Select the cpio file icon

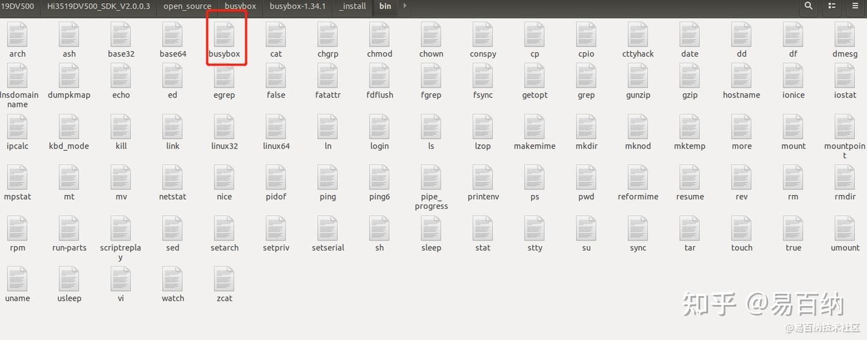pos(586,35)
